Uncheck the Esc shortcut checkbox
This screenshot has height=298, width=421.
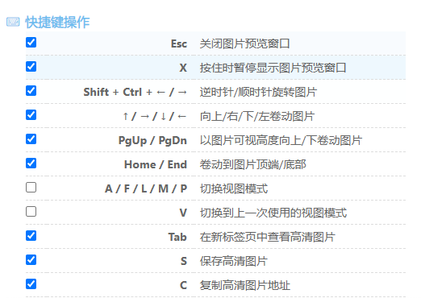point(31,43)
